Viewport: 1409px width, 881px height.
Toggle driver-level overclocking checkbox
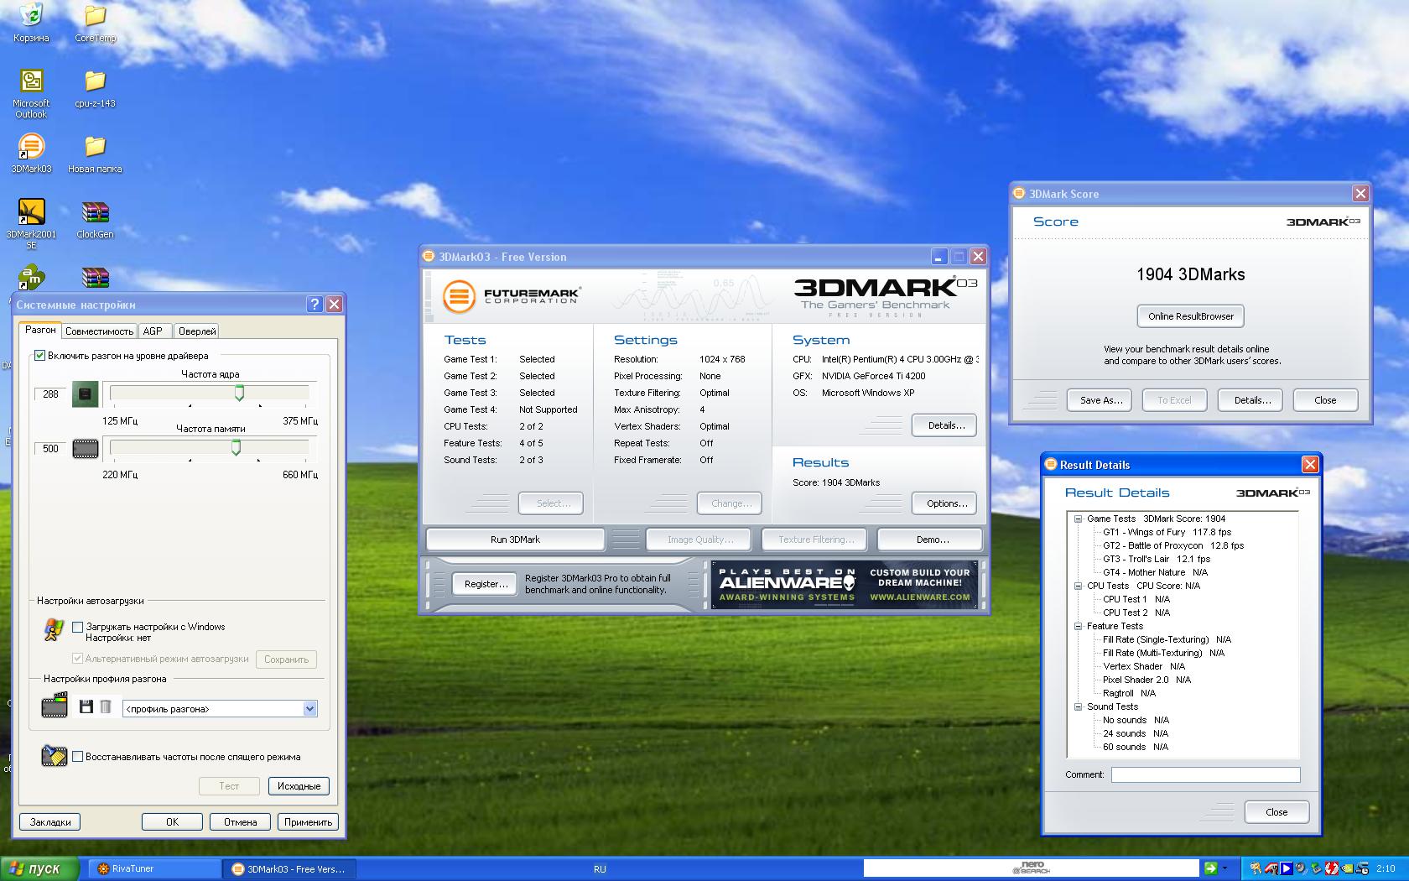click(x=39, y=356)
